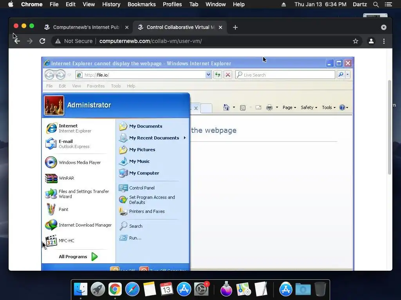Viewport: 401px width, 300px height.
Task: Open IE Help menu
Action: [x=131, y=86]
